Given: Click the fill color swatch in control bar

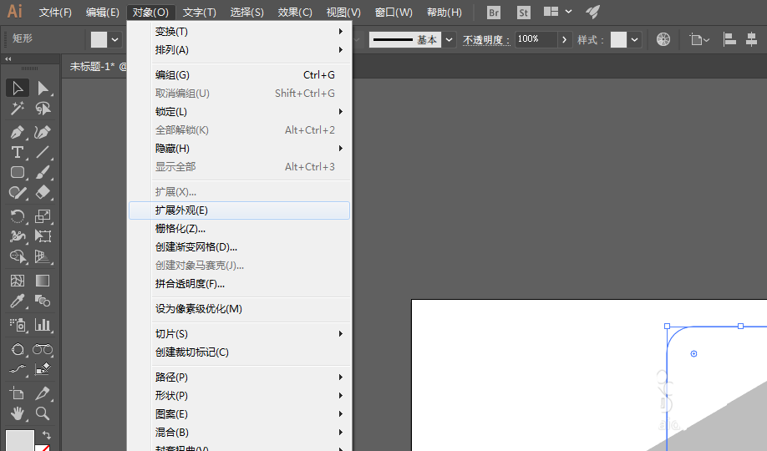Looking at the screenshot, I should point(99,39).
